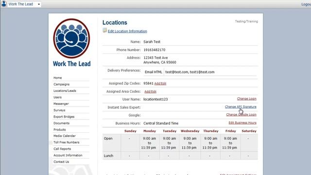Click the name value Sarah Test
This screenshot has height=175, width=311.
pyautogui.click(x=152, y=42)
